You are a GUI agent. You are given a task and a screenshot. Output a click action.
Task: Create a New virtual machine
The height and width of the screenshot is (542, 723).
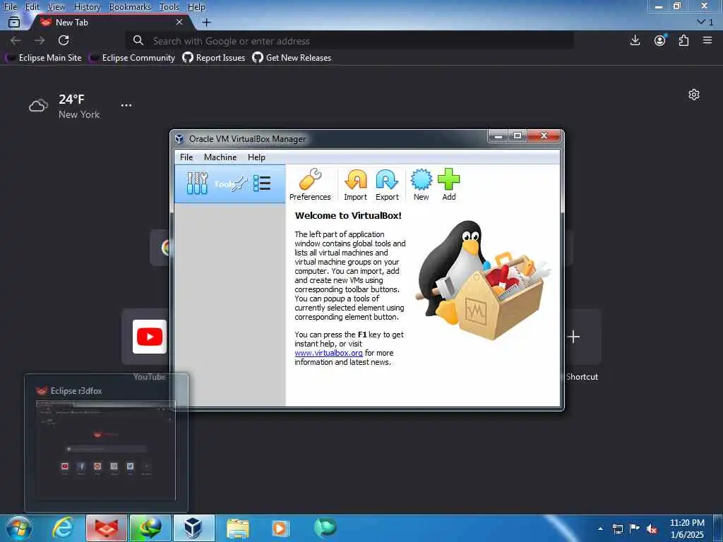click(421, 185)
